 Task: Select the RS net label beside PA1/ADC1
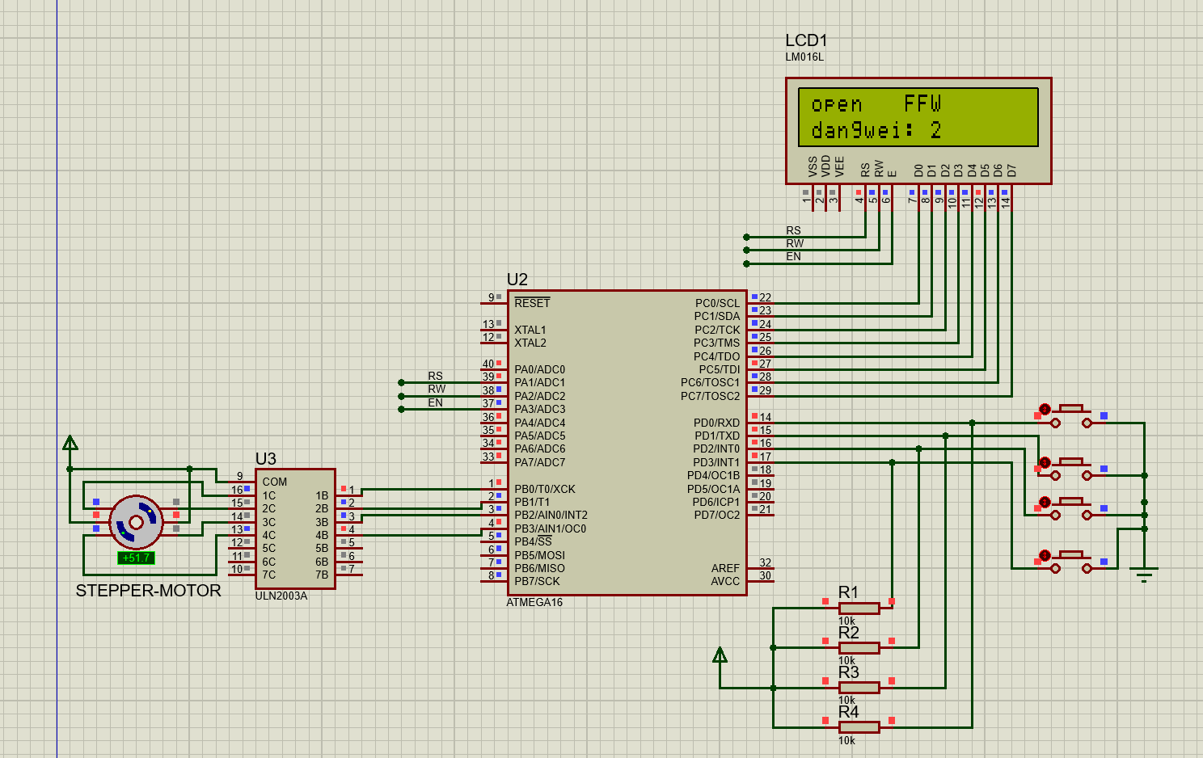(435, 376)
